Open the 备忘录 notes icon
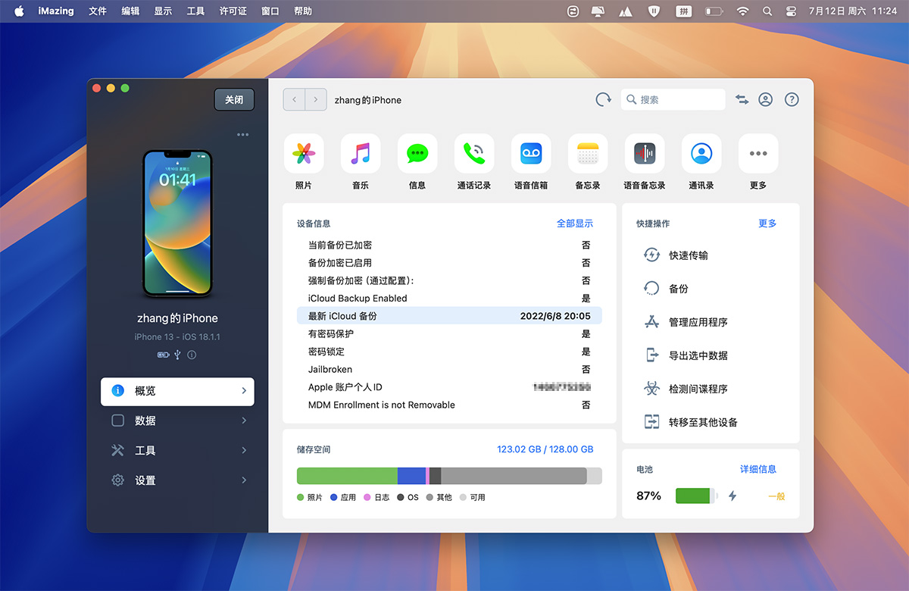Image resolution: width=909 pixels, height=591 pixels. tap(588, 153)
